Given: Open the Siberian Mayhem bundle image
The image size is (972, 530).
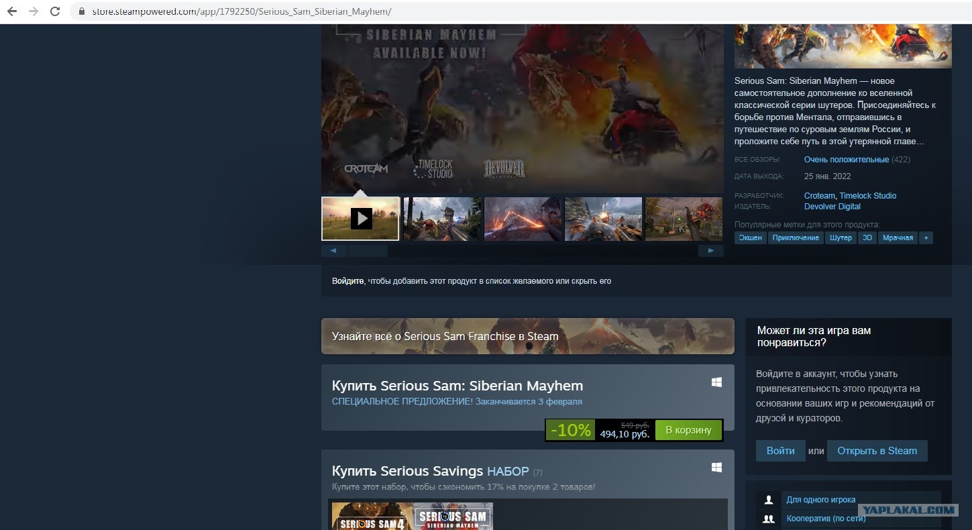Looking at the screenshot, I should pyautogui.click(x=453, y=517).
